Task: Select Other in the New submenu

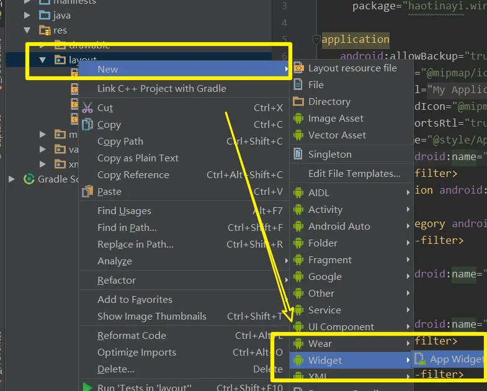Action: (x=352, y=294)
